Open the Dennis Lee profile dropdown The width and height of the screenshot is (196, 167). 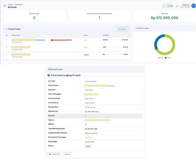pyautogui.click(x=185, y=6)
